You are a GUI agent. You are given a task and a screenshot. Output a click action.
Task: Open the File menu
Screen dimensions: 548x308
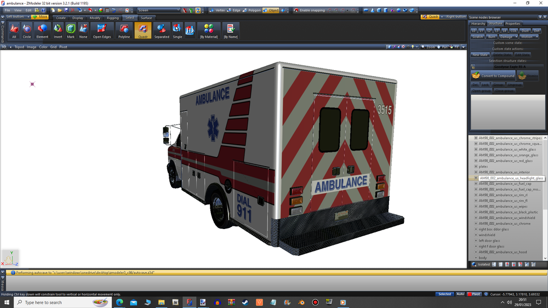point(7,10)
